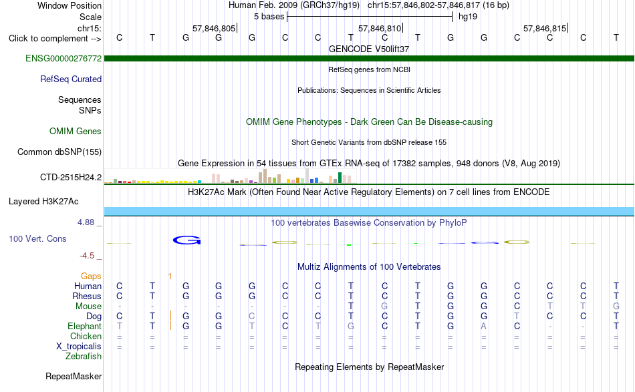Select the Mouse alignment row label
635x392 pixels.
pos(88,307)
